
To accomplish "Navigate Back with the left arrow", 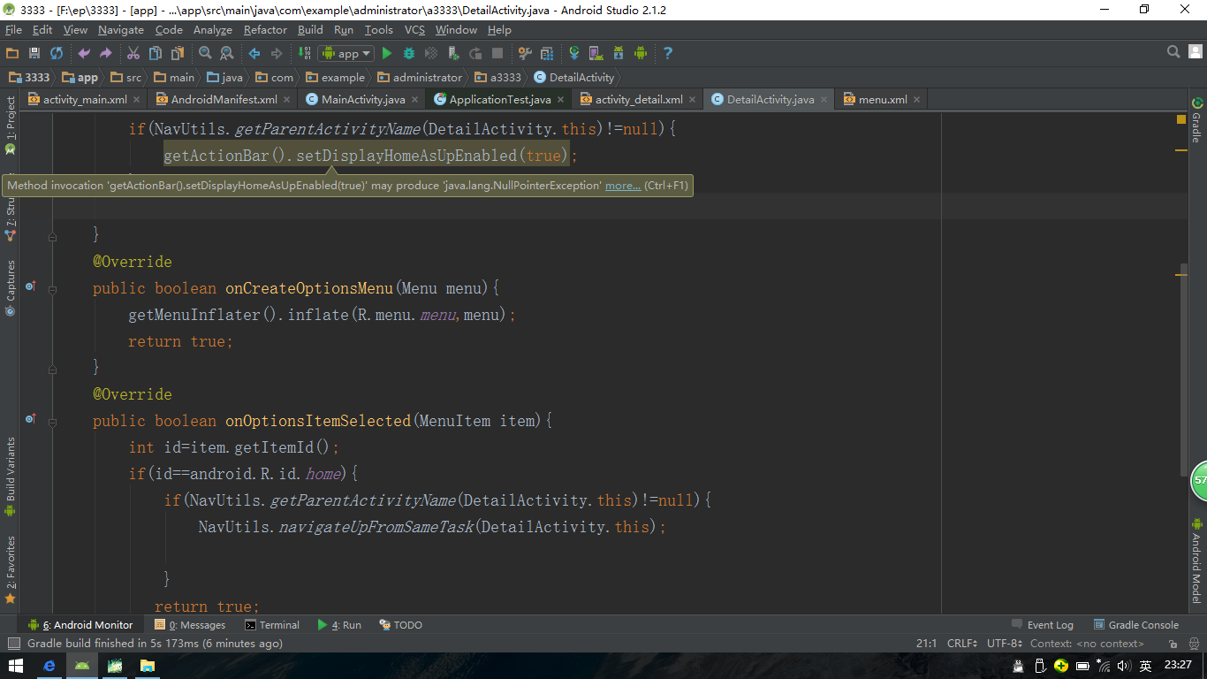I will coord(254,53).
